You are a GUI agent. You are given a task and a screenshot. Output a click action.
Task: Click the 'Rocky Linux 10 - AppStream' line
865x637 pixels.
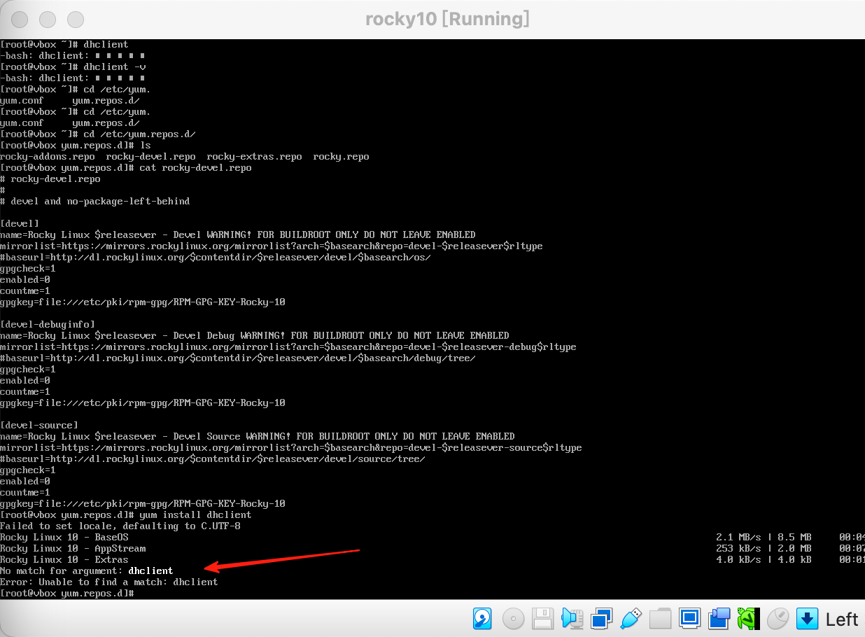coord(73,548)
